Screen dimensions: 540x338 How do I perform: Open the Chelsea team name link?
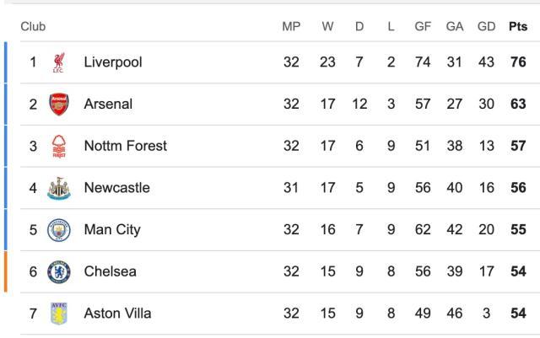click(x=110, y=271)
